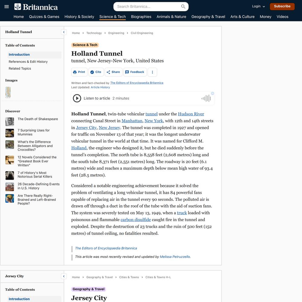The width and height of the screenshot is (302, 302).
Task: Print the Holland Tunnel article
Action: [x=79, y=72]
